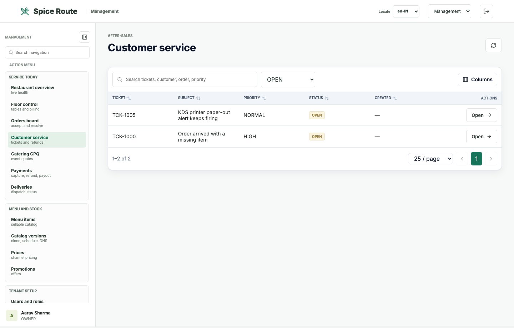Open the Locale en-IN dropdown

pos(406,11)
